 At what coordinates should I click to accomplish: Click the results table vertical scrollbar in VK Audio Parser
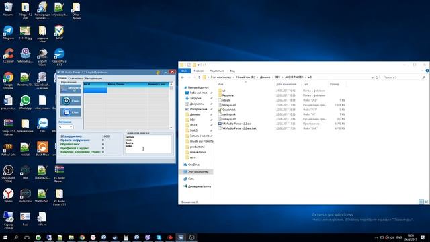(x=171, y=106)
